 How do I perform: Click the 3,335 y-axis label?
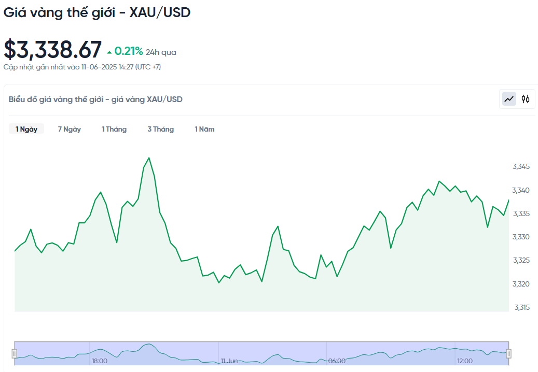(521, 214)
